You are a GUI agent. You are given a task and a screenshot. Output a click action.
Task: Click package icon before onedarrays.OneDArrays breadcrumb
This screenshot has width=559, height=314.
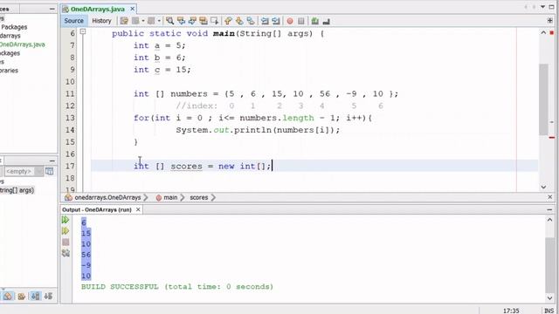[x=68, y=197]
